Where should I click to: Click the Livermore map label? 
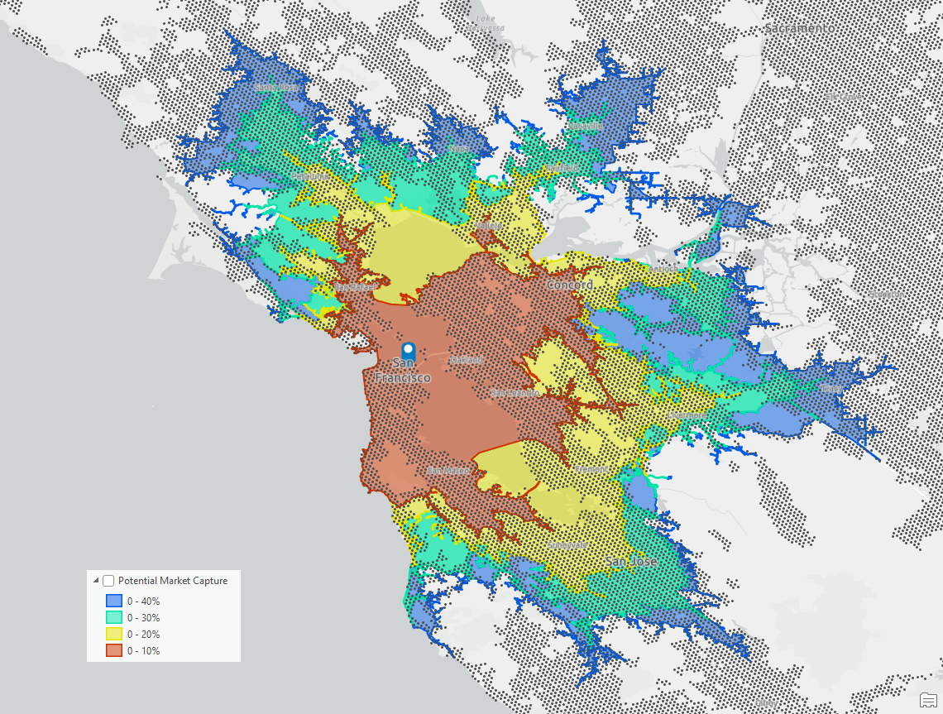687,415
